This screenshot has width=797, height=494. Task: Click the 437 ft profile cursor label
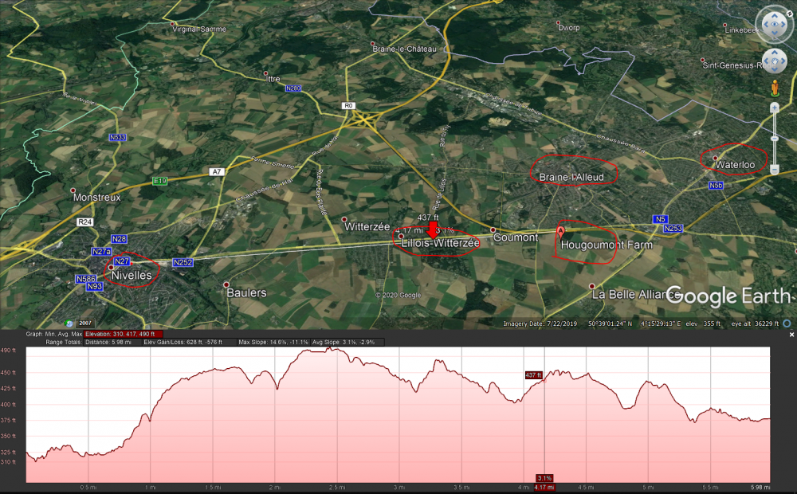(x=534, y=375)
